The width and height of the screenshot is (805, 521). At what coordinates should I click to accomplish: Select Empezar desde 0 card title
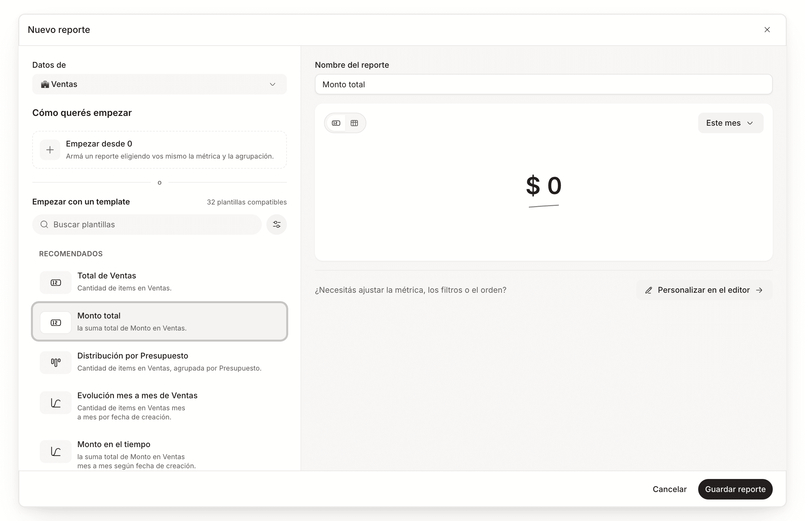(99, 144)
